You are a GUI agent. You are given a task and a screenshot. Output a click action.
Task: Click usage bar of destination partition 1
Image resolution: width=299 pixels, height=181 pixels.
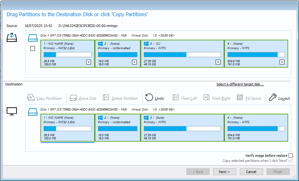(x=67, y=129)
